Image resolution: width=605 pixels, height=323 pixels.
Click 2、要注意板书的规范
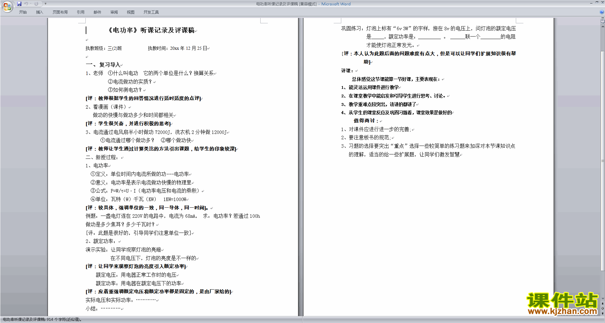tap(366, 137)
